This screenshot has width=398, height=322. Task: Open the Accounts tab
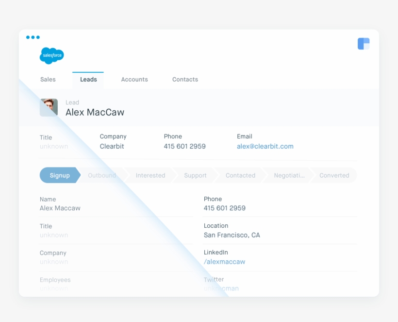(x=134, y=80)
